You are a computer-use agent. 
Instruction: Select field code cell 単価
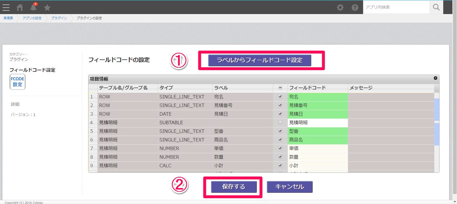coord(318,149)
